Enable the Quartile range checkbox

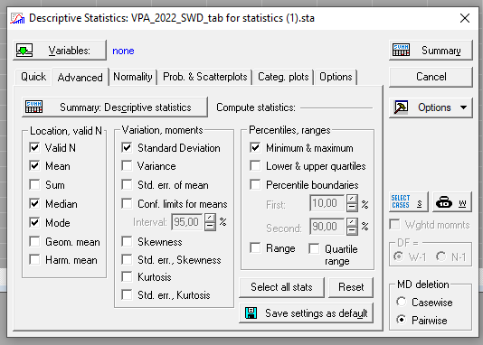coord(314,248)
